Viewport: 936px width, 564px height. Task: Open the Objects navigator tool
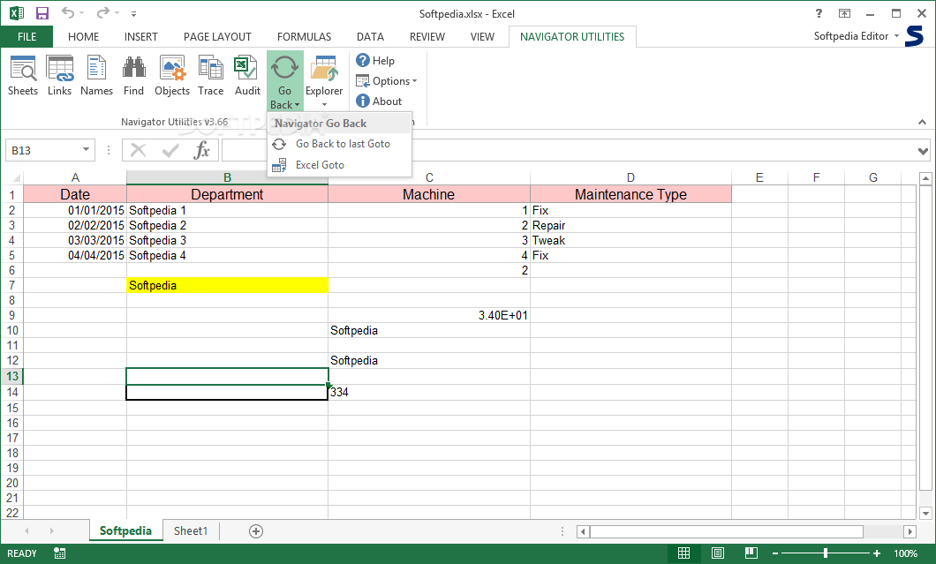click(x=172, y=76)
